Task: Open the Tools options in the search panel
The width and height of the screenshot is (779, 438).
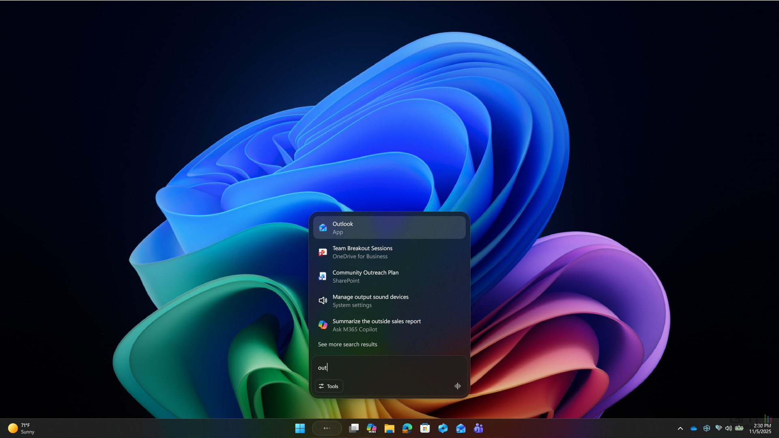Action: click(329, 386)
